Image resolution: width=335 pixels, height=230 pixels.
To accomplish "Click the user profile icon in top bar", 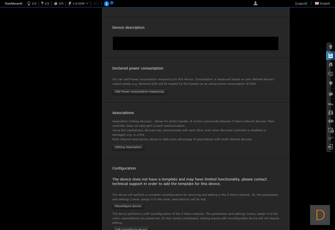I will pos(255,3).
